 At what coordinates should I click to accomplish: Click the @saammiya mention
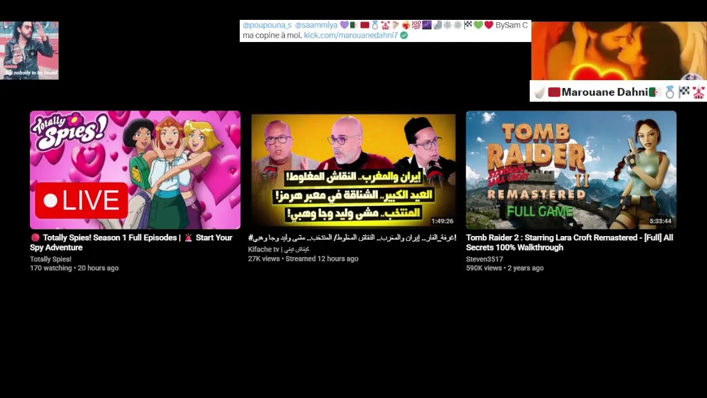coord(316,25)
